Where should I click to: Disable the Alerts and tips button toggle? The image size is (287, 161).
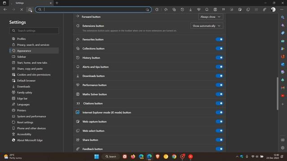point(219,67)
